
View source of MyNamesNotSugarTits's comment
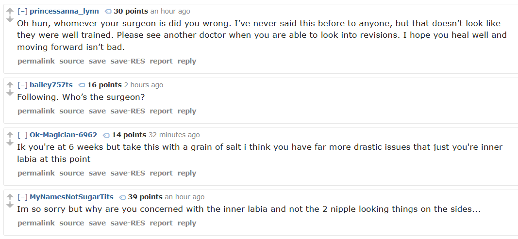72,223
